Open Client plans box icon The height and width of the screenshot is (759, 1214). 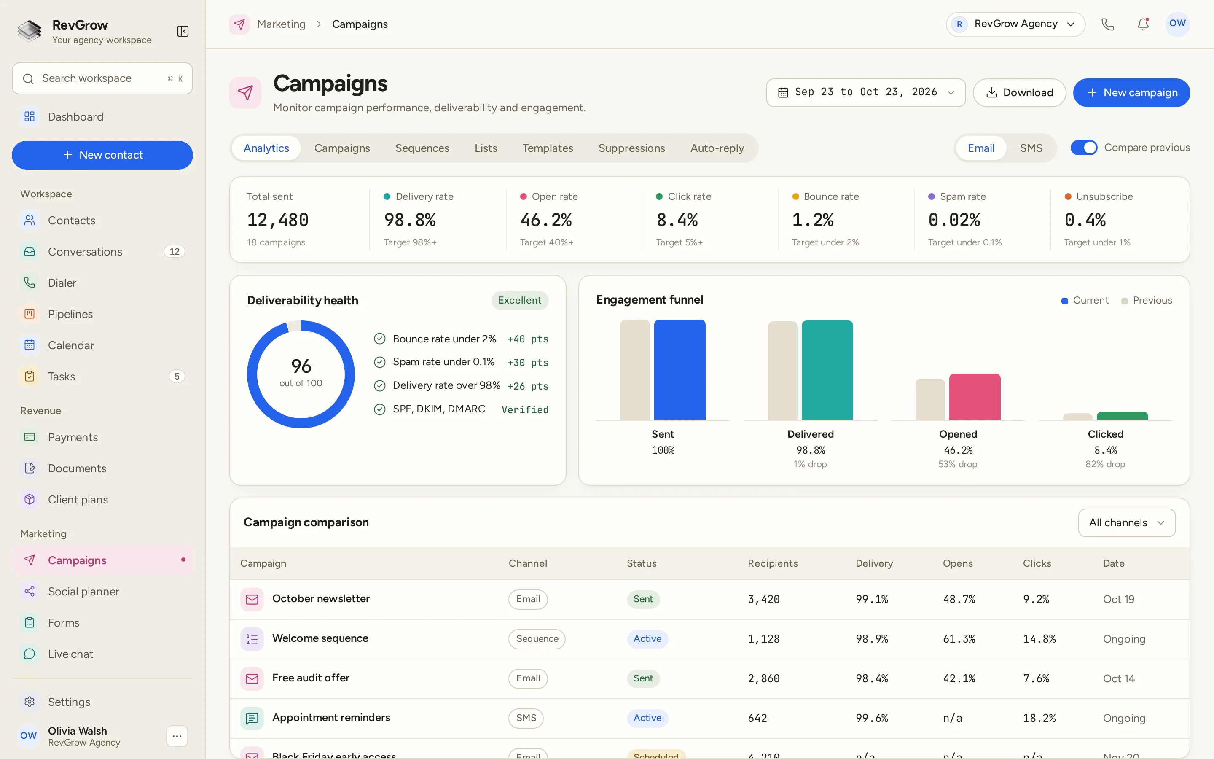(30, 499)
